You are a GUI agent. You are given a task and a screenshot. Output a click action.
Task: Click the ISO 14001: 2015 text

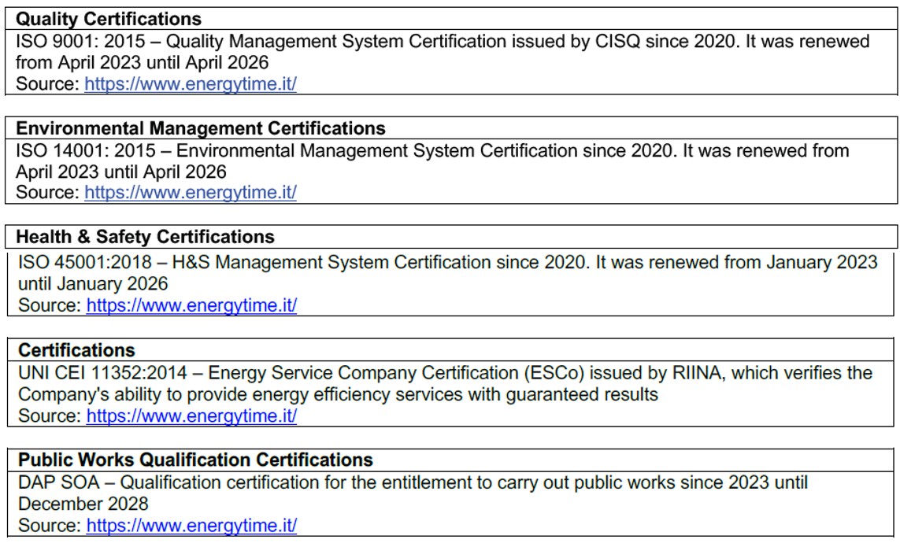coord(85,150)
